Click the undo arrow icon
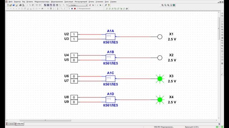The width and height of the screenshot is (229, 128). [36, 5]
